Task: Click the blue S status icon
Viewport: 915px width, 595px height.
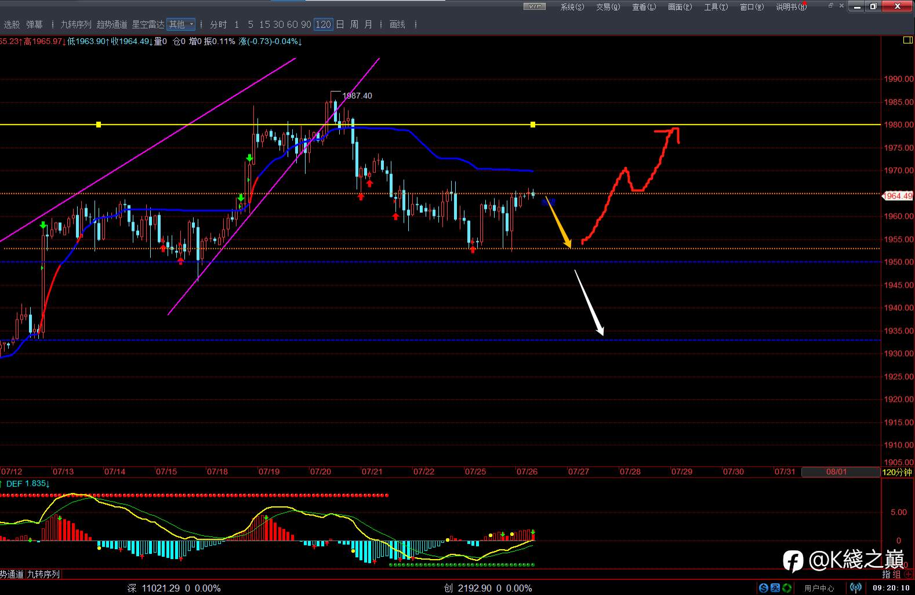Action: pos(764,588)
